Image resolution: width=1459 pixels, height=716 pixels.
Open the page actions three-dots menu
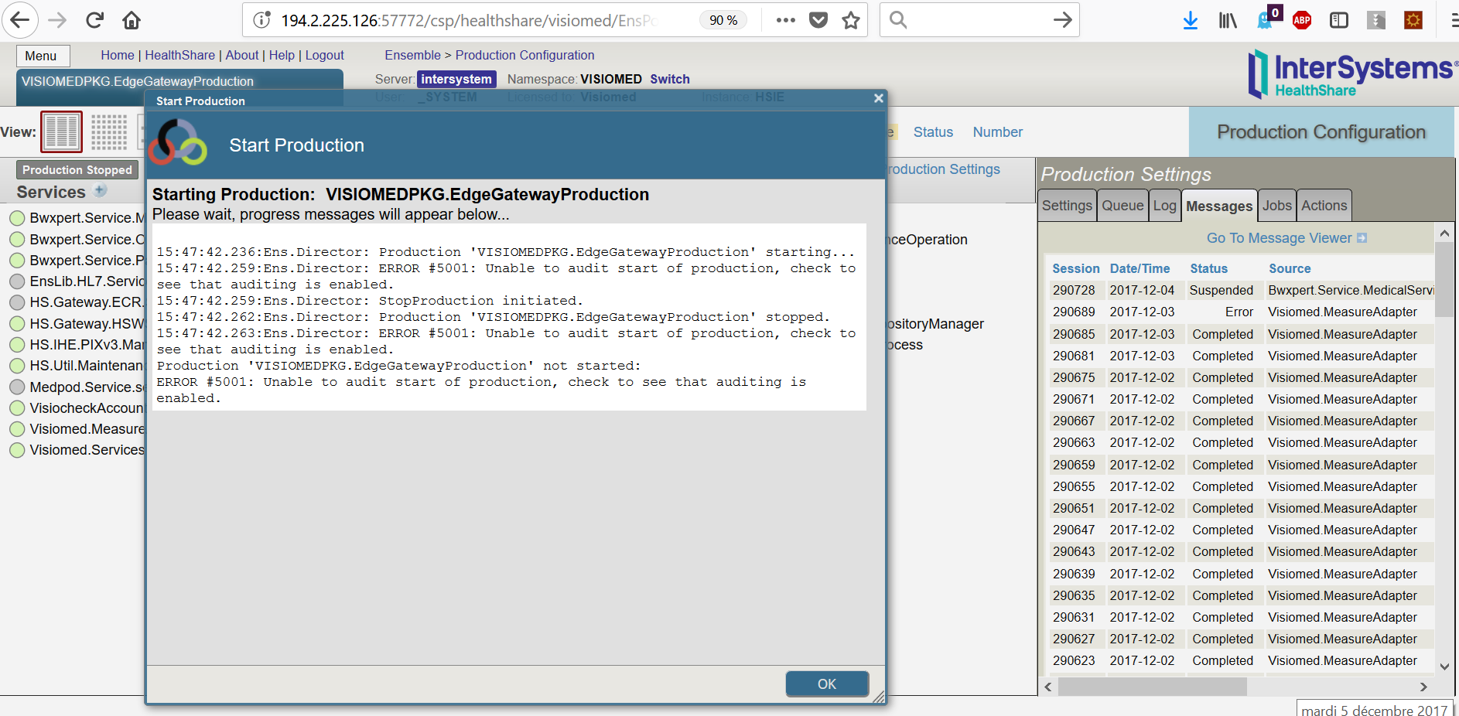(x=786, y=21)
